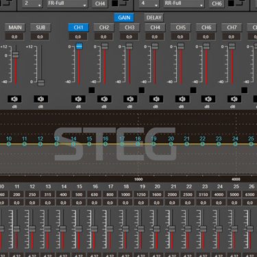257x257 pixels.
Task: Select EQ node 20 on the graph
Action: 171,144
